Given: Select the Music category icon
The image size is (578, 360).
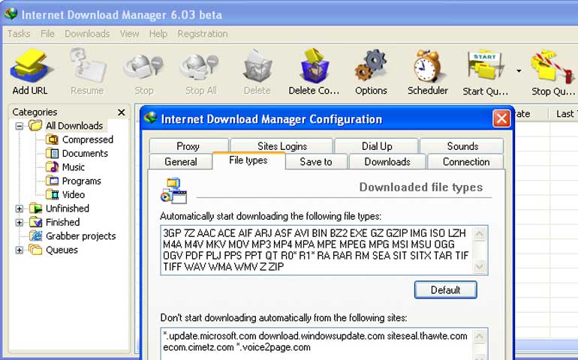Looking at the screenshot, I should [x=52, y=167].
